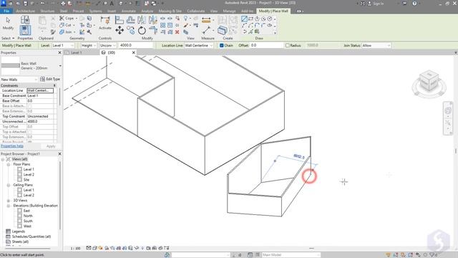
Task: Expand the 3D Views tree node
Action: coord(9,201)
